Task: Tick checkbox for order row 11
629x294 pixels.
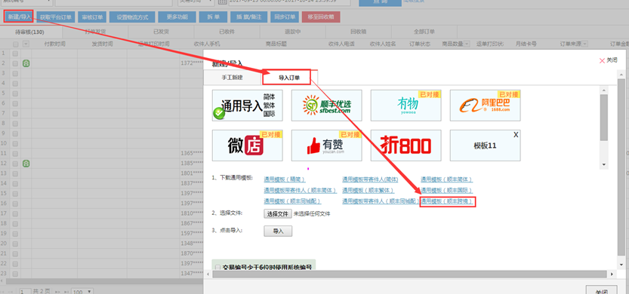Action: (15, 154)
